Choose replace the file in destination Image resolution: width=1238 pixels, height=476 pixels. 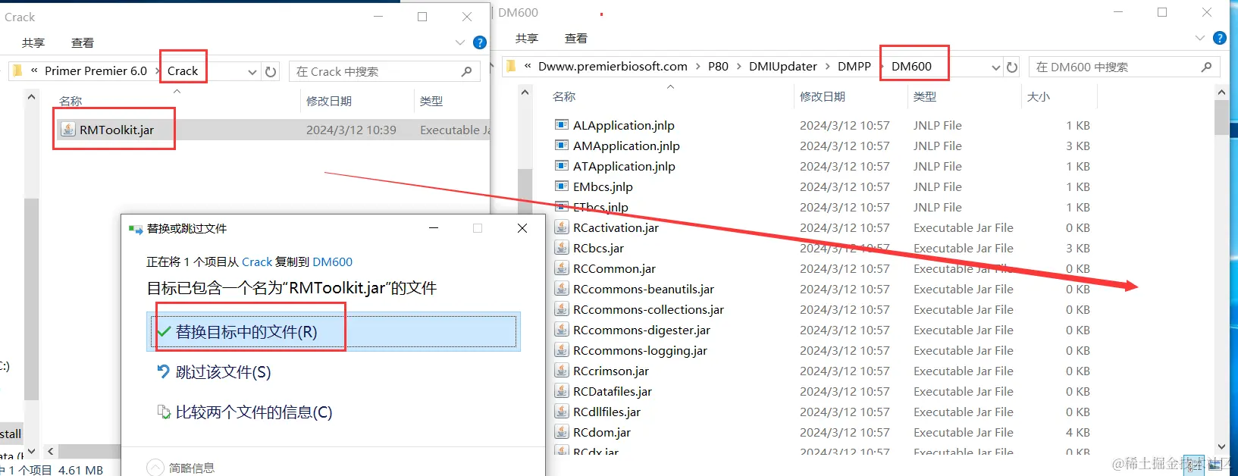(x=334, y=332)
